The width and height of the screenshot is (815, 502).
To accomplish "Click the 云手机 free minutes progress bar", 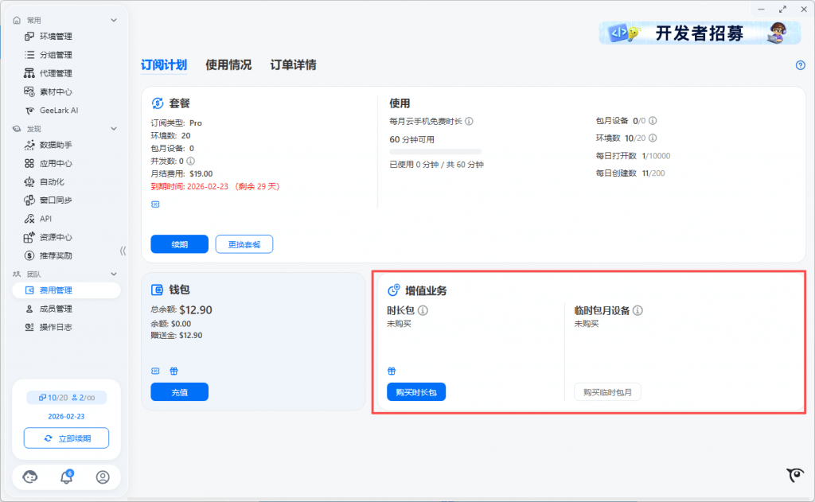I will pos(435,151).
